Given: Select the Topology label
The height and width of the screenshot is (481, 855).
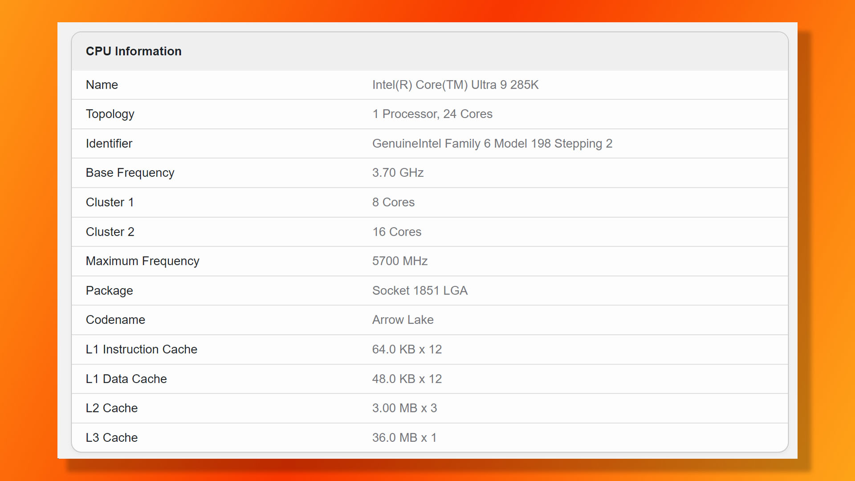Looking at the screenshot, I should [110, 114].
